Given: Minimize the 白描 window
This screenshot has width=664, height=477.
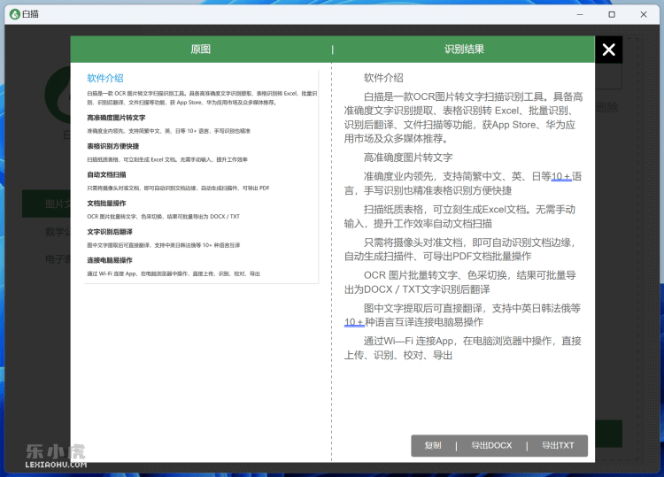Looking at the screenshot, I should [580, 14].
